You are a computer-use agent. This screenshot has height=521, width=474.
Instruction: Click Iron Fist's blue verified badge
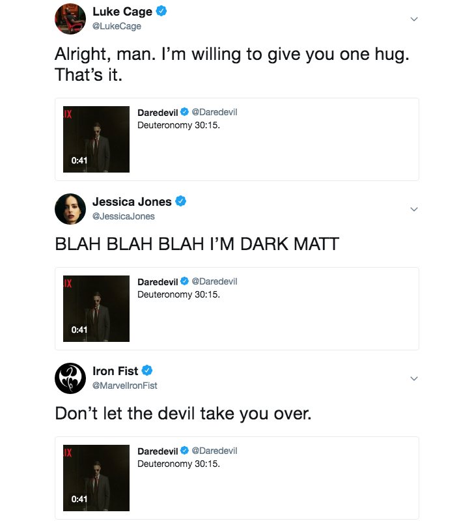point(147,371)
